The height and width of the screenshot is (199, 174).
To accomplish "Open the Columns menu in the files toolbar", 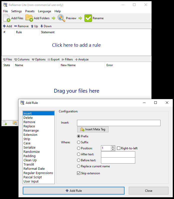I will click(x=22, y=59).
